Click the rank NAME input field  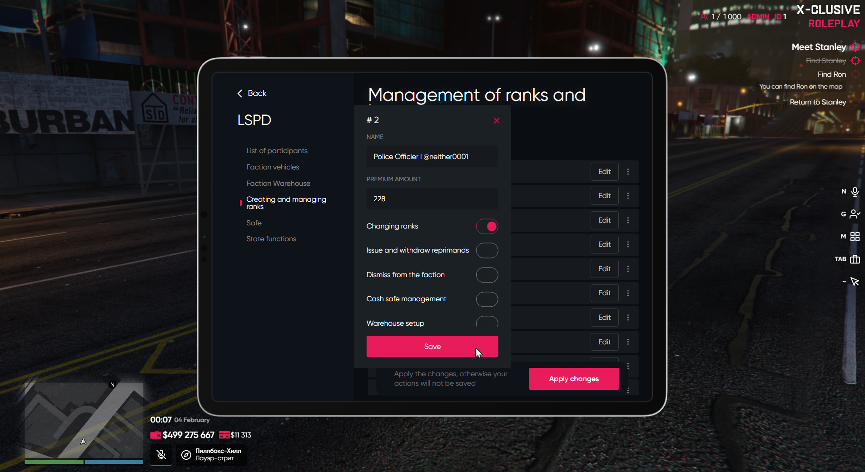432,156
